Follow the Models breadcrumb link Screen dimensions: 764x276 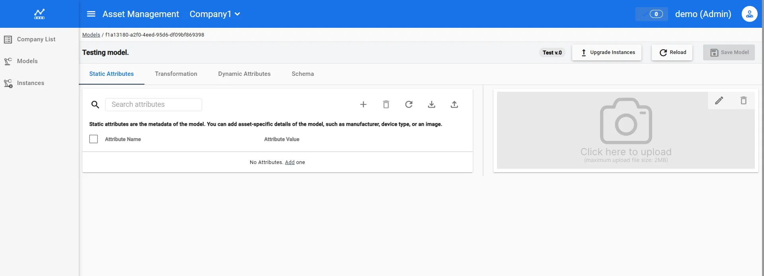pos(91,35)
